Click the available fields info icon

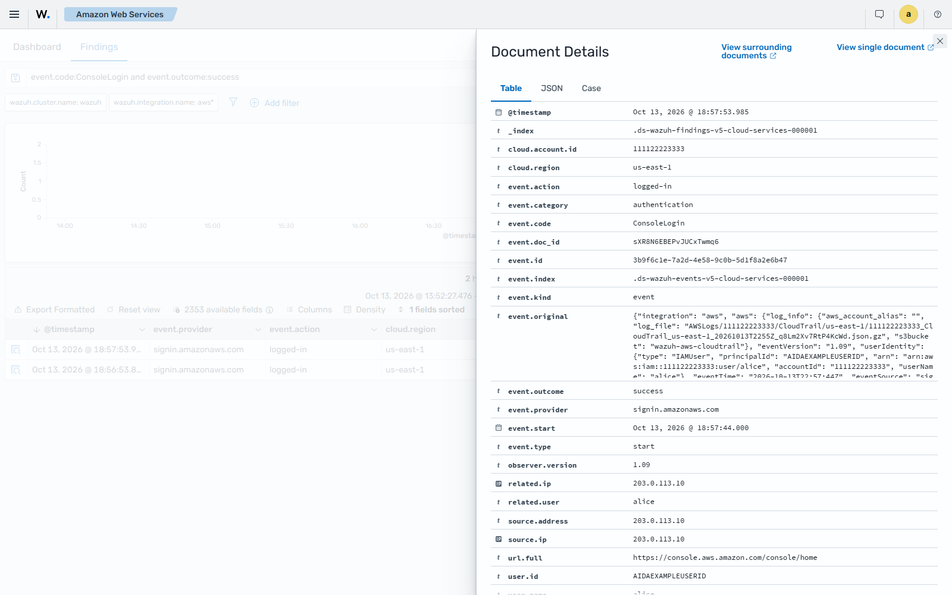click(x=270, y=310)
